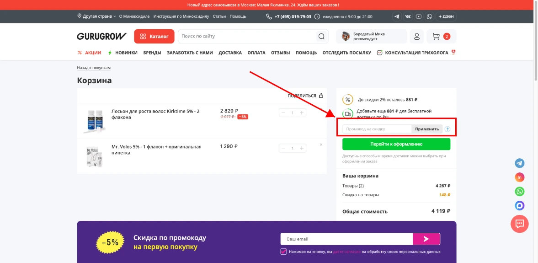Click the free delivery progress circle

(x=347, y=113)
